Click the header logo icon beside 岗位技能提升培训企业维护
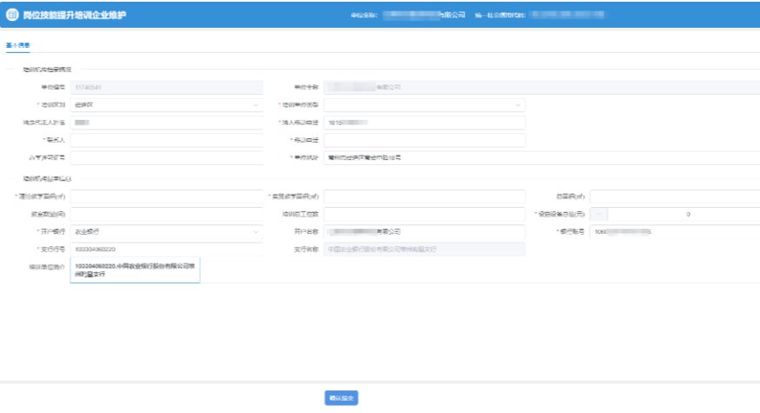This screenshot has width=760, height=413. point(11,14)
